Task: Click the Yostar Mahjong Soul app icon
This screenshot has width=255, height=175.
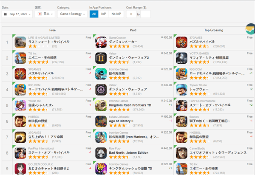Action: pos(20,105)
